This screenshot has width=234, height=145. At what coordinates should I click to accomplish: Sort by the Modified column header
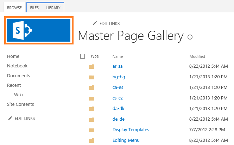[197, 56]
